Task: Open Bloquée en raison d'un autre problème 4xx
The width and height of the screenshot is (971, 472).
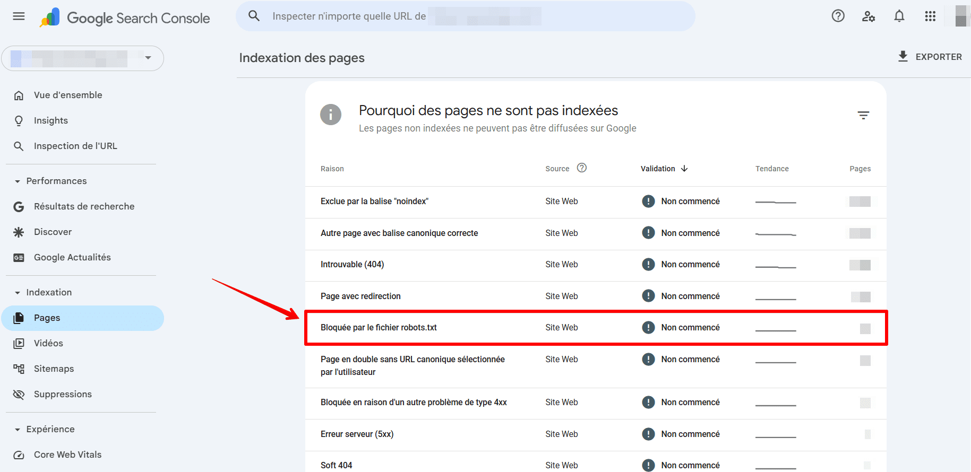Action: (x=596, y=404)
